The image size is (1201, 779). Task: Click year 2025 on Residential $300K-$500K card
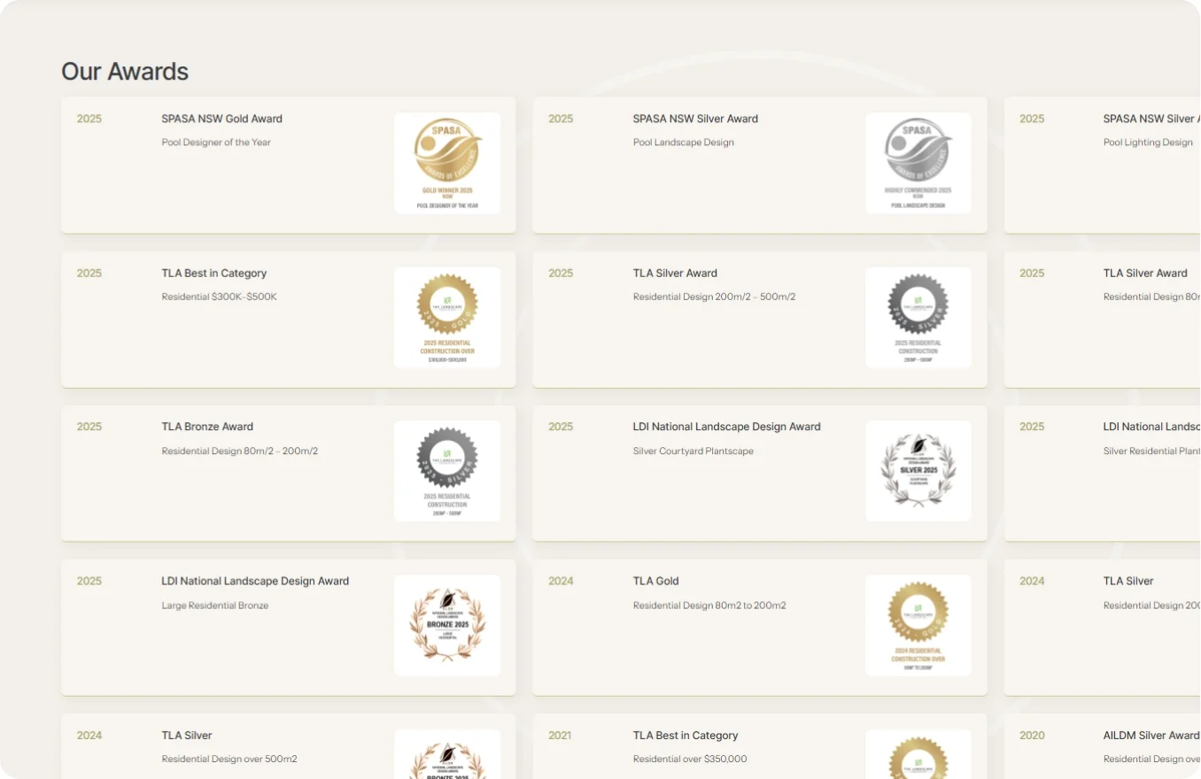coord(89,274)
